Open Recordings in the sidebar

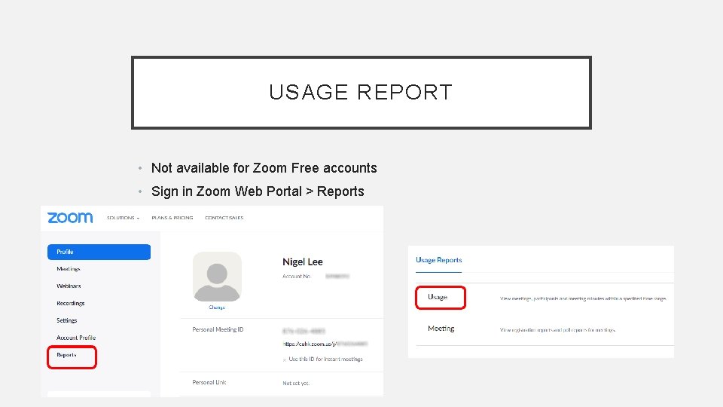point(71,303)
